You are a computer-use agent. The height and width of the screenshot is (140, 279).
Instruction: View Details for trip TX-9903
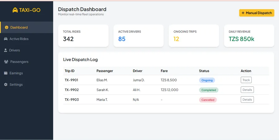click(247, 99)
